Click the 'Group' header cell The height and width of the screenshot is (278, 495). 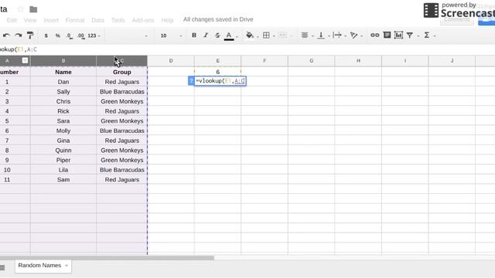[x=122, y=72]
